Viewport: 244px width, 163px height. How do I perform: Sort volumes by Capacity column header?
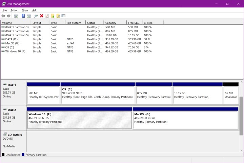tap(115, 23)
